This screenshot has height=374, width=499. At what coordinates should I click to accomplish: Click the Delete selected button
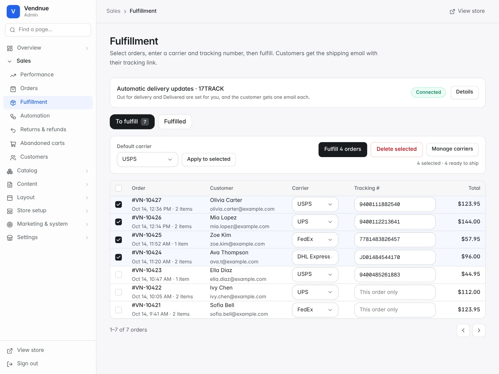pos(396,149)
